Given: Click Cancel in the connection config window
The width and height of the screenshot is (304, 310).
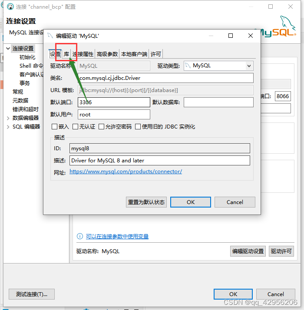Looking at the screenshot, I should click(x=276, y=294).
